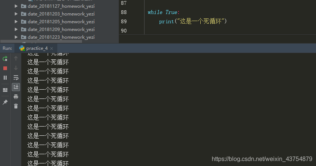Clear console with the trash icon
Viewport: 316px width, 166px height.
coord(16,106)
